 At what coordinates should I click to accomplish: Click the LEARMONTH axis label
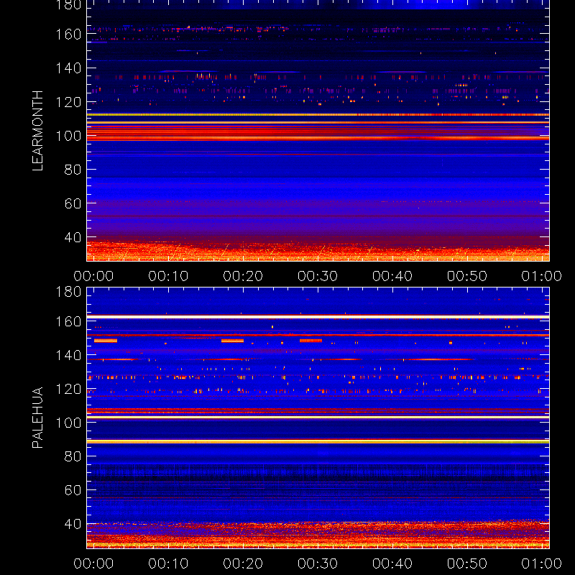[x=37, y=131]
